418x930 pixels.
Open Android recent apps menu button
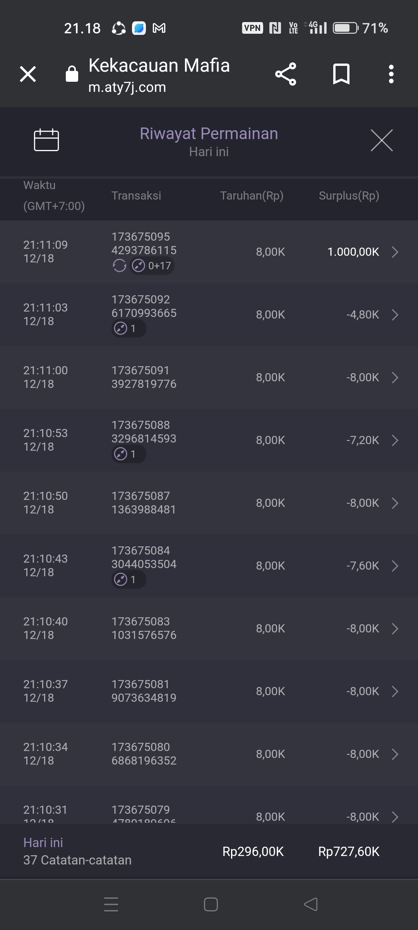tap(111, 904)
